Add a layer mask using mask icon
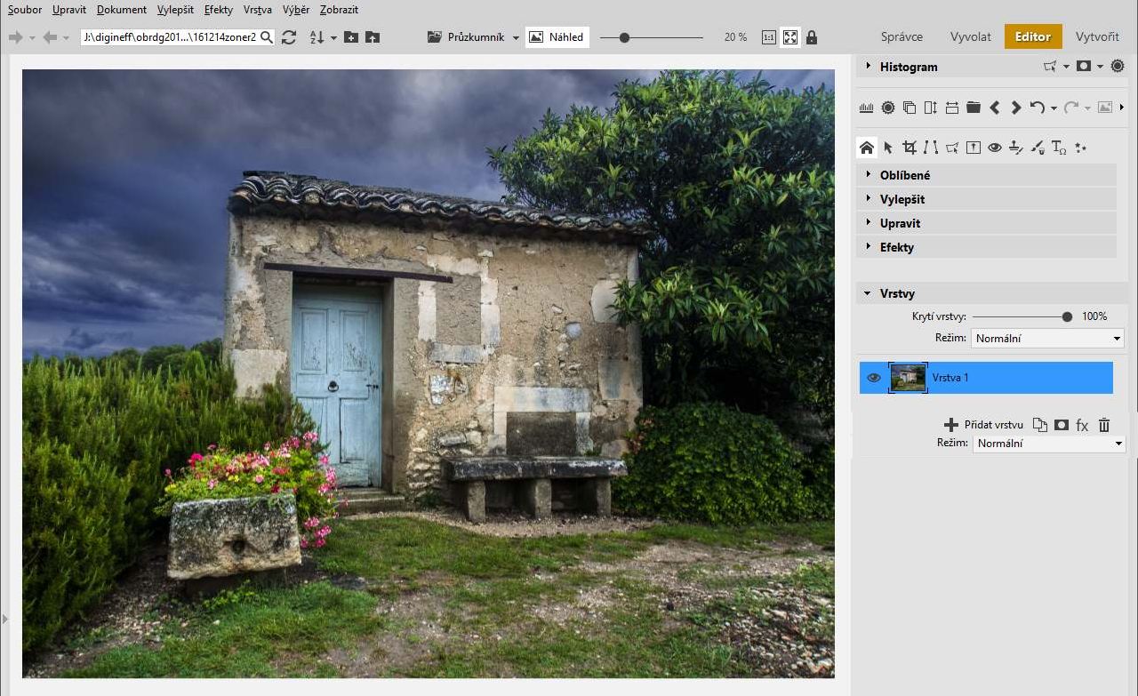The width and height of the screenshot is (1138, 696). [x=1062, y=425]
